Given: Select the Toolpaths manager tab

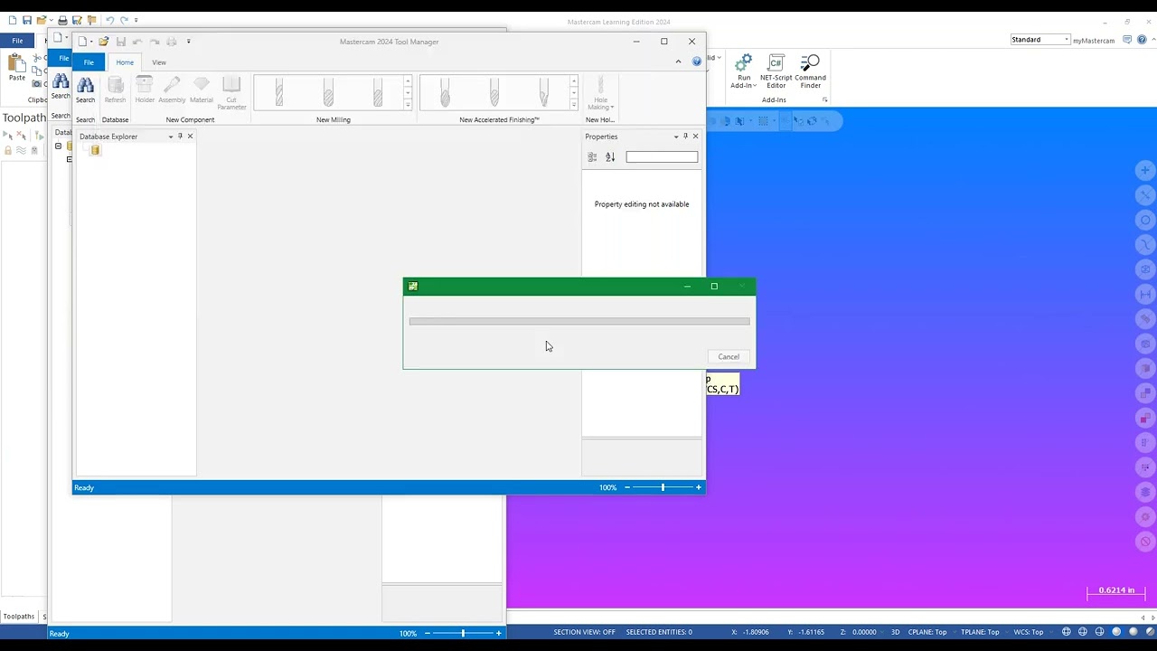Looking at the screenshot, I should [x=19, y=617].
